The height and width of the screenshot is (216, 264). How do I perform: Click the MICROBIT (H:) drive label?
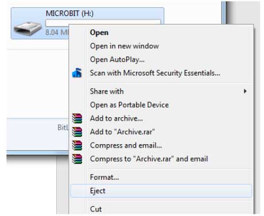69,13
